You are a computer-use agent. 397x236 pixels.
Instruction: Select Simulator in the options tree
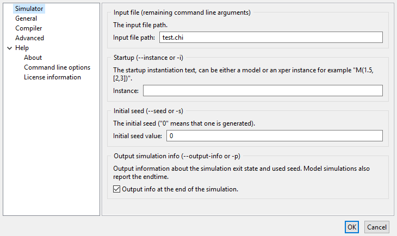pos(29,9)
